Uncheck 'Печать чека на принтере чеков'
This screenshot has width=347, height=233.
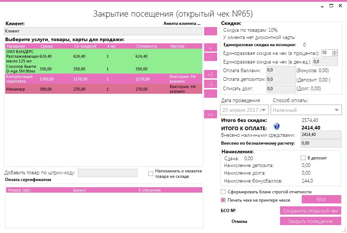click(223, 200)
